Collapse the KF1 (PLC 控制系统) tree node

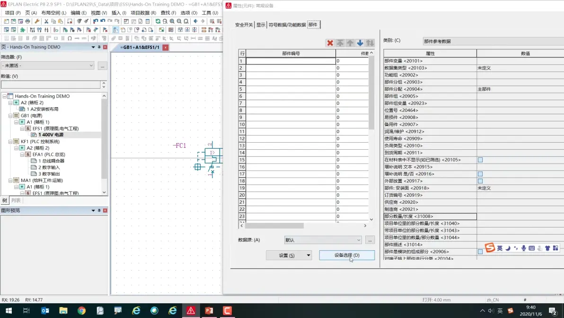10,142
